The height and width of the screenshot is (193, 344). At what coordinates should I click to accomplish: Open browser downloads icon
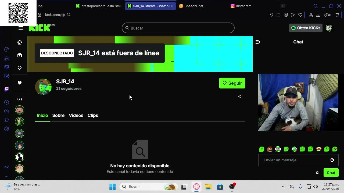click(x=318, y=15)
